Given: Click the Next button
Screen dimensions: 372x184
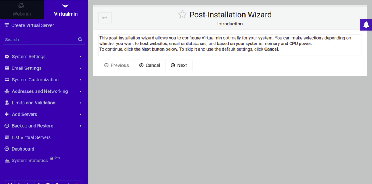Looking at the screenshot, I should (x=179, y=65).
